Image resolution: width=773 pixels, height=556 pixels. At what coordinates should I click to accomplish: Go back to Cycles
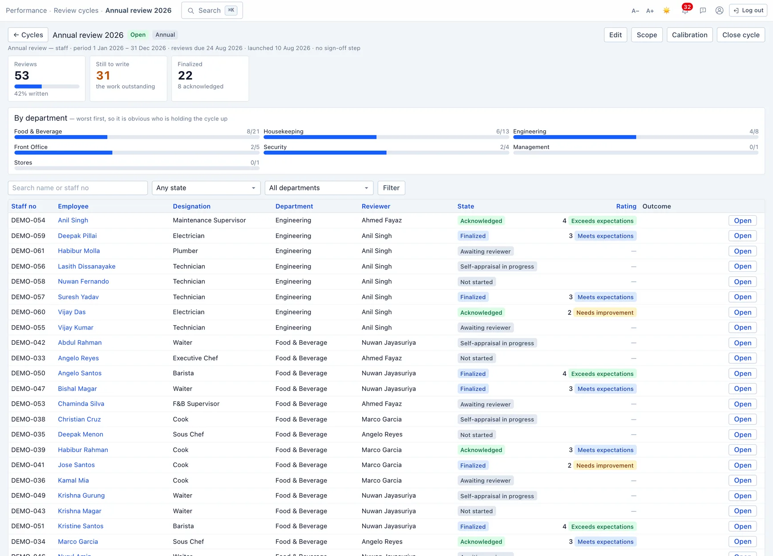point(28,35)
